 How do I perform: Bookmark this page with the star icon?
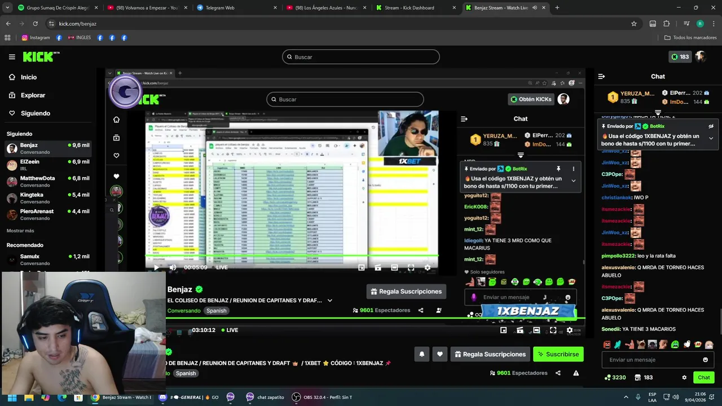634,24
